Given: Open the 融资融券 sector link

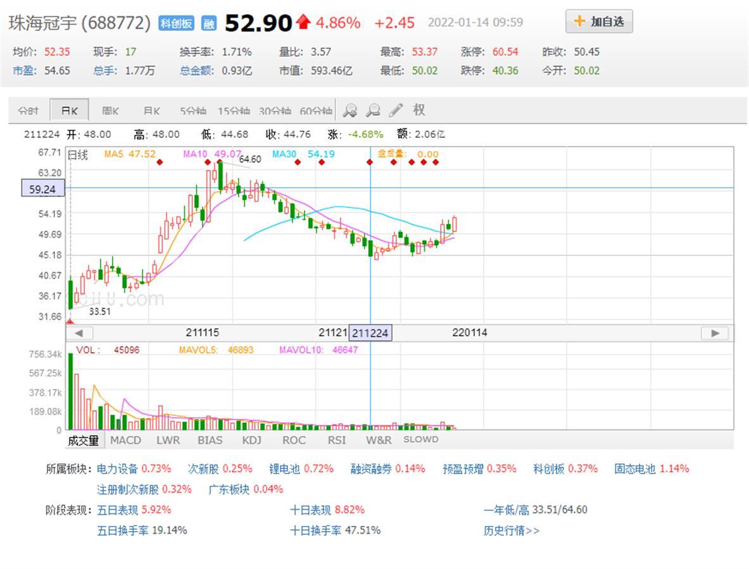Looking at the screenshot, I should (370, 469).
